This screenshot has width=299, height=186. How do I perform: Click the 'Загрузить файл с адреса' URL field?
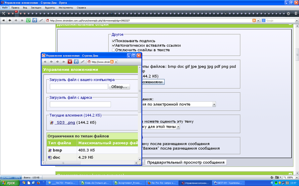click(80, 104)
